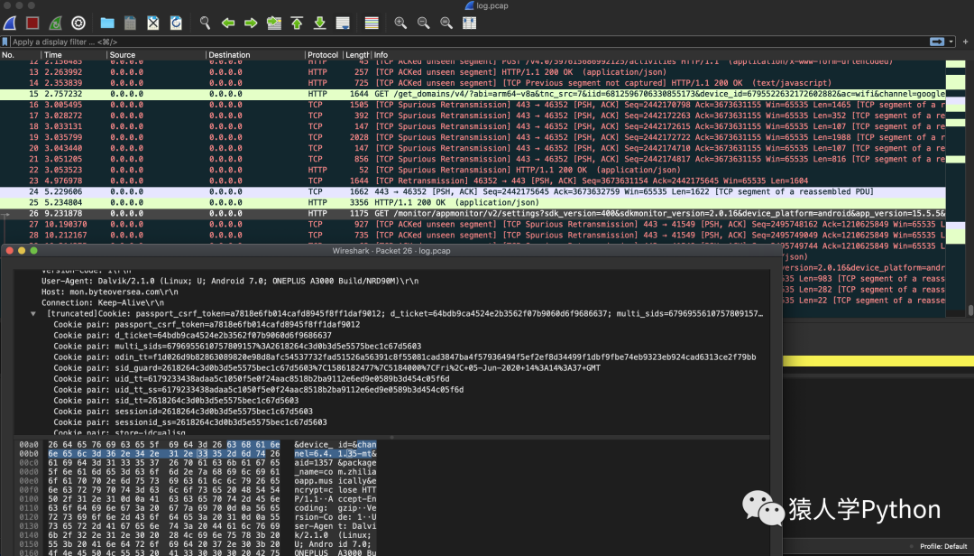Screen dimensions: 974x556
Task: Select the Host: mon.byteoversea.com line
Action: coord(110,292)
